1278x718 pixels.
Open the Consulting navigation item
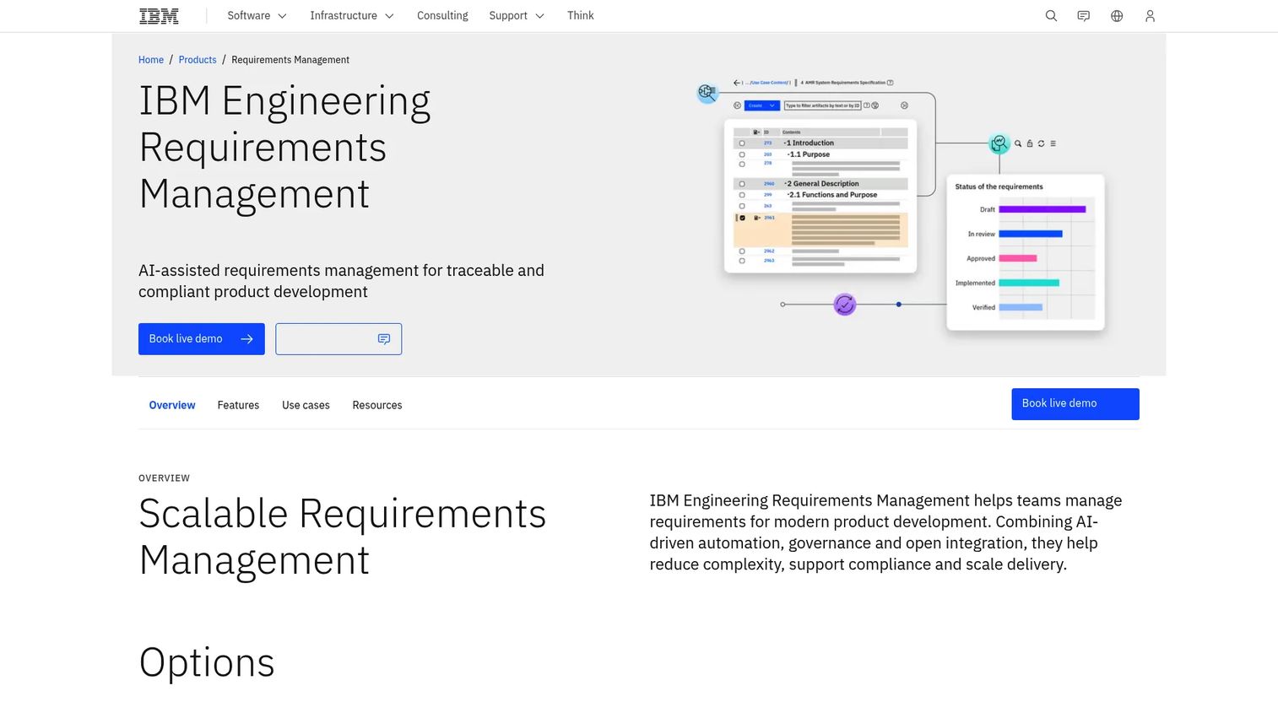click(442, 16)
